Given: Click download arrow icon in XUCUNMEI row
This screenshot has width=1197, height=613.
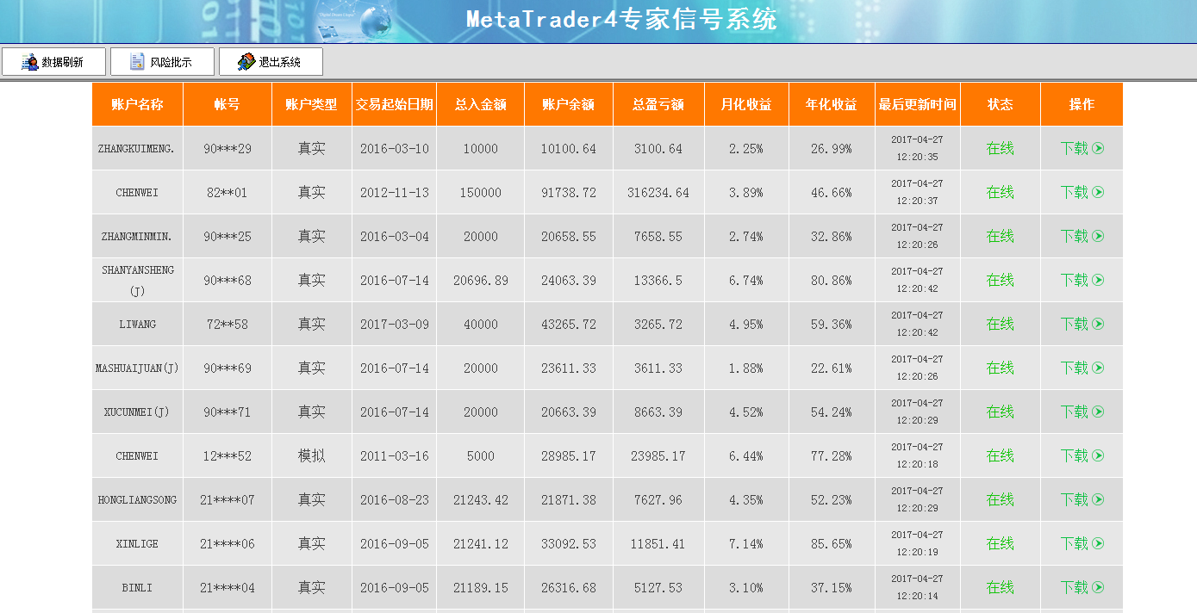Looking at the screenshot, I should pyautogui.click(x=1098, y=412).
